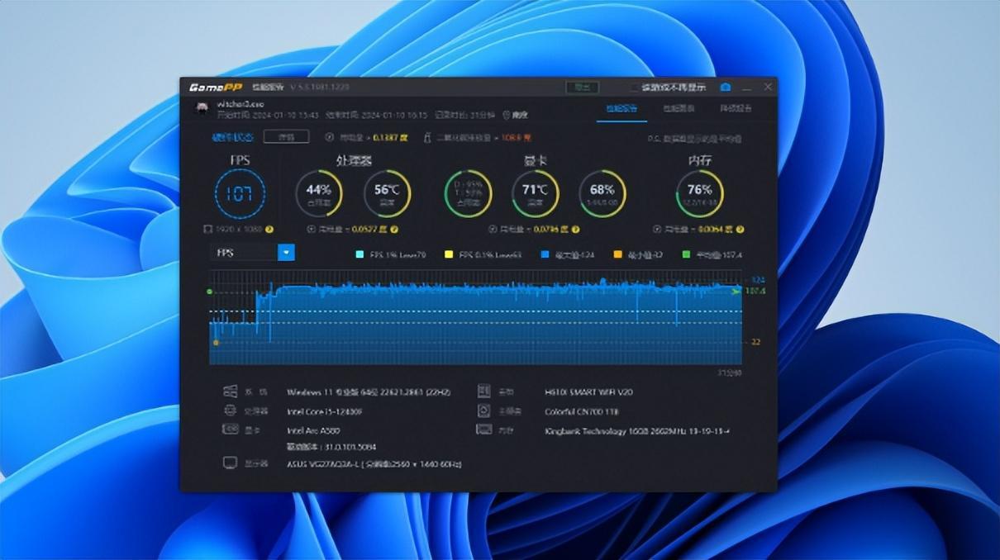Click the ASUS VG27AQ3A monitor text
Screen dimensions: 1000x560
point(374,464)
